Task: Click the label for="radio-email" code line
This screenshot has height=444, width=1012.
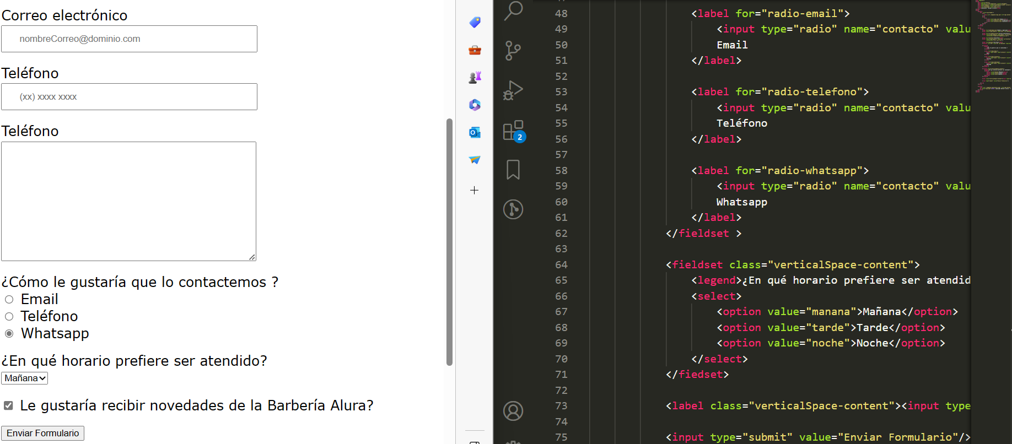Action: tap(771, 14)
